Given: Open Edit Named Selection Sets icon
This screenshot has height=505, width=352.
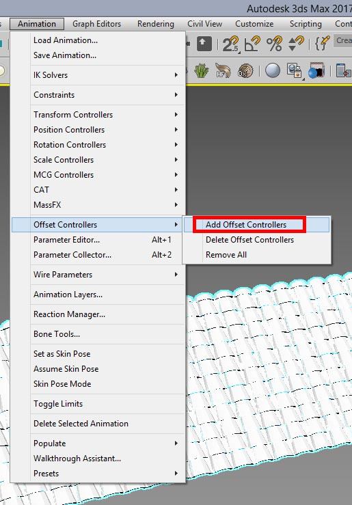Looking at the screenshot, I should click(x=323, y=43).
